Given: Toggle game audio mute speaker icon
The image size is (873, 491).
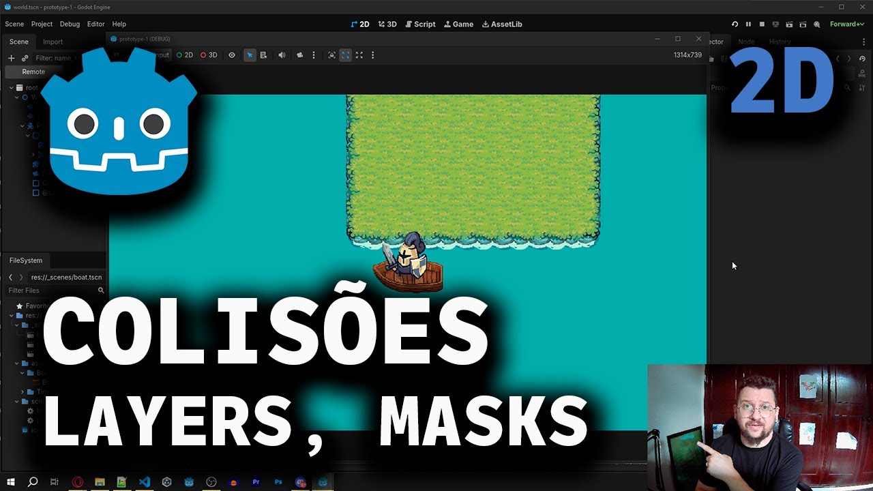Looking at the screenshot, I should coord(282,55).
